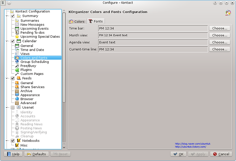Uncheck the Notebooks component checkbox
Screen dimensions: 236x161
pos(13,141)
